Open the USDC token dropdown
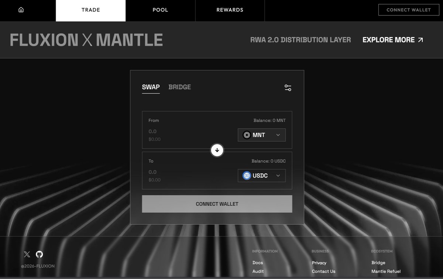This screenshot has width=443, height=279. click(x=262, y=176)
